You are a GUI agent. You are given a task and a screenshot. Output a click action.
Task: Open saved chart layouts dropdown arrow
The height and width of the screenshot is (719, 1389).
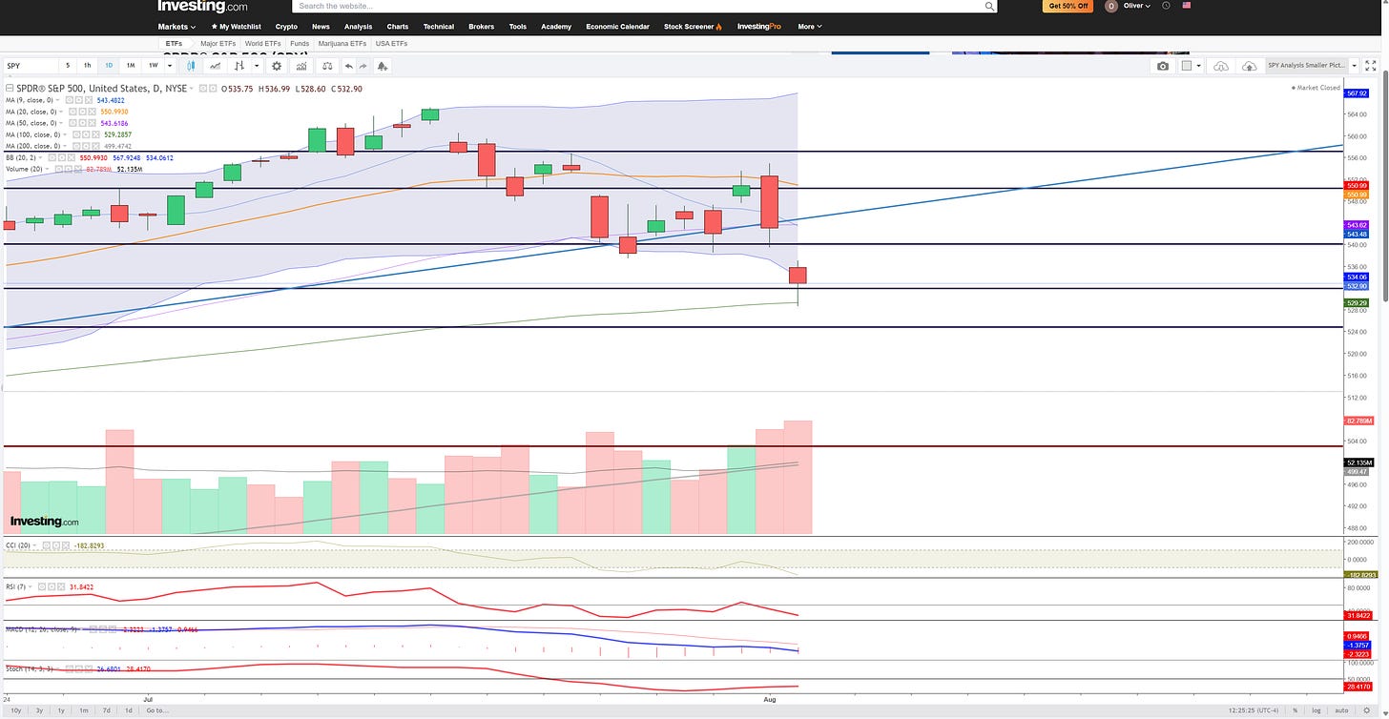(1354, 66)
